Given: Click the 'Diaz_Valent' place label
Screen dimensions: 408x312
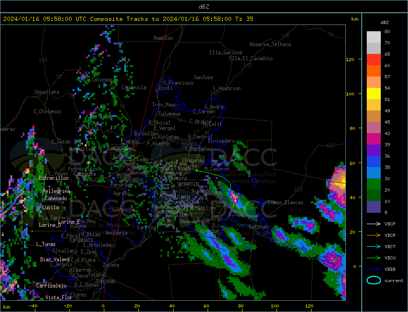Looking at the screenshot, I should 55,259.
